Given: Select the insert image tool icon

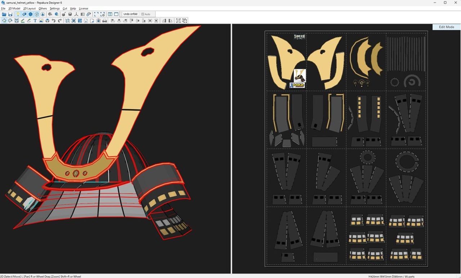Looking at the screenshot, I should (41, 21).
